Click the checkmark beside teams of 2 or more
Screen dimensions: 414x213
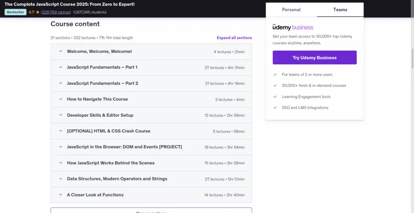pos(275,75)
